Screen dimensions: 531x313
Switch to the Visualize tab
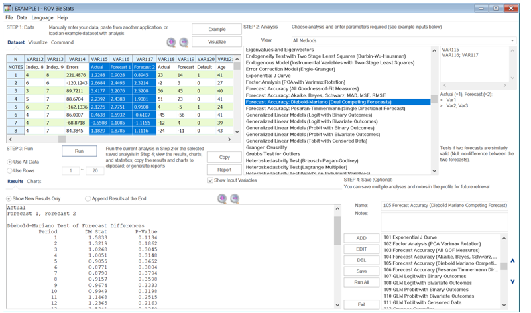point(38,42)
